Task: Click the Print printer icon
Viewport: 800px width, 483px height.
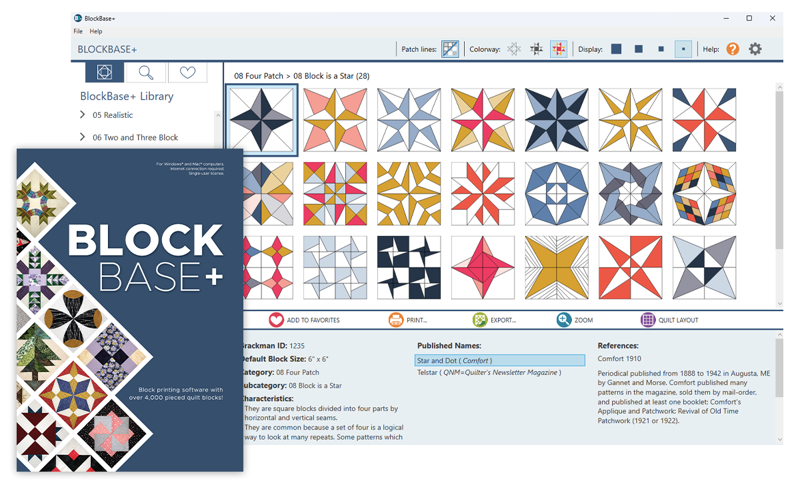Action: tap(396, 320)
